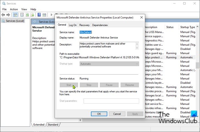Screen dimensions: 200x132
Task: Click the Forward arrow in Services toolbar
Action: pyautogui.click(x=8, y=15)
